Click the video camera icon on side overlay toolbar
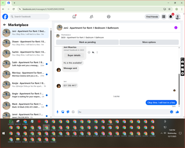This screenshot has width=185, height=148. point(182,65)
